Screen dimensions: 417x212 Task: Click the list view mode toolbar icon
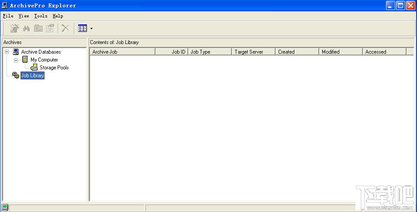tap(83, 28)
